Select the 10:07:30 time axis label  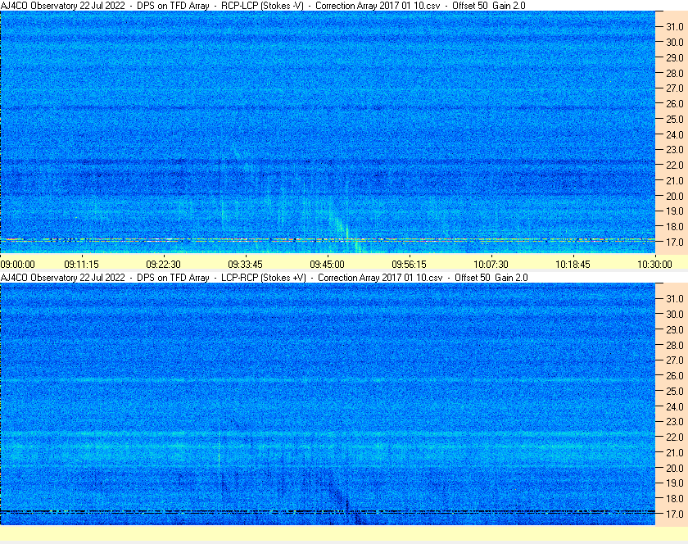coord(491,265)
